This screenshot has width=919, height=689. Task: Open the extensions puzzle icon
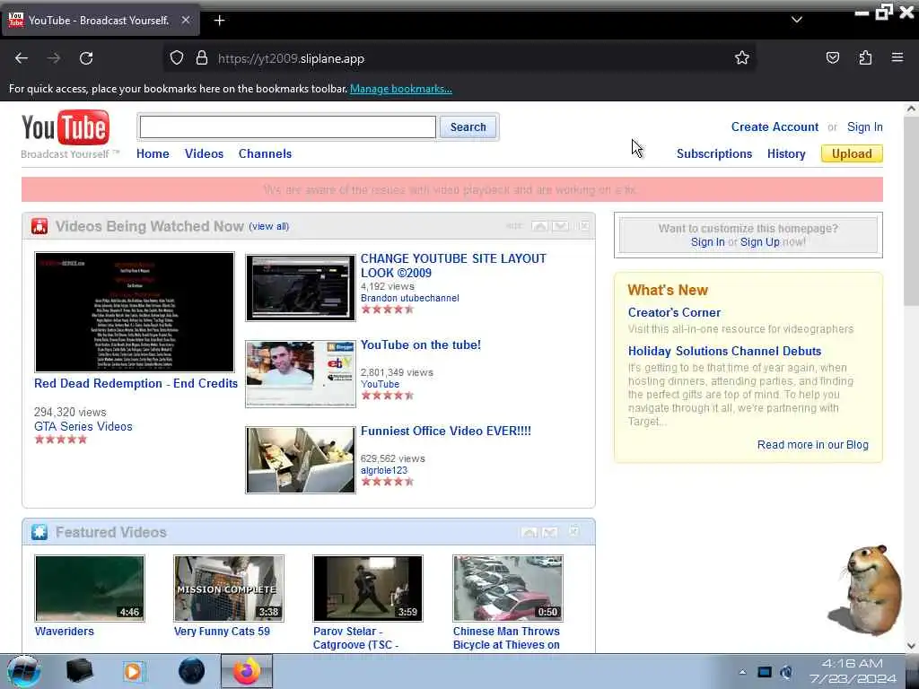[x=865, y=58]
